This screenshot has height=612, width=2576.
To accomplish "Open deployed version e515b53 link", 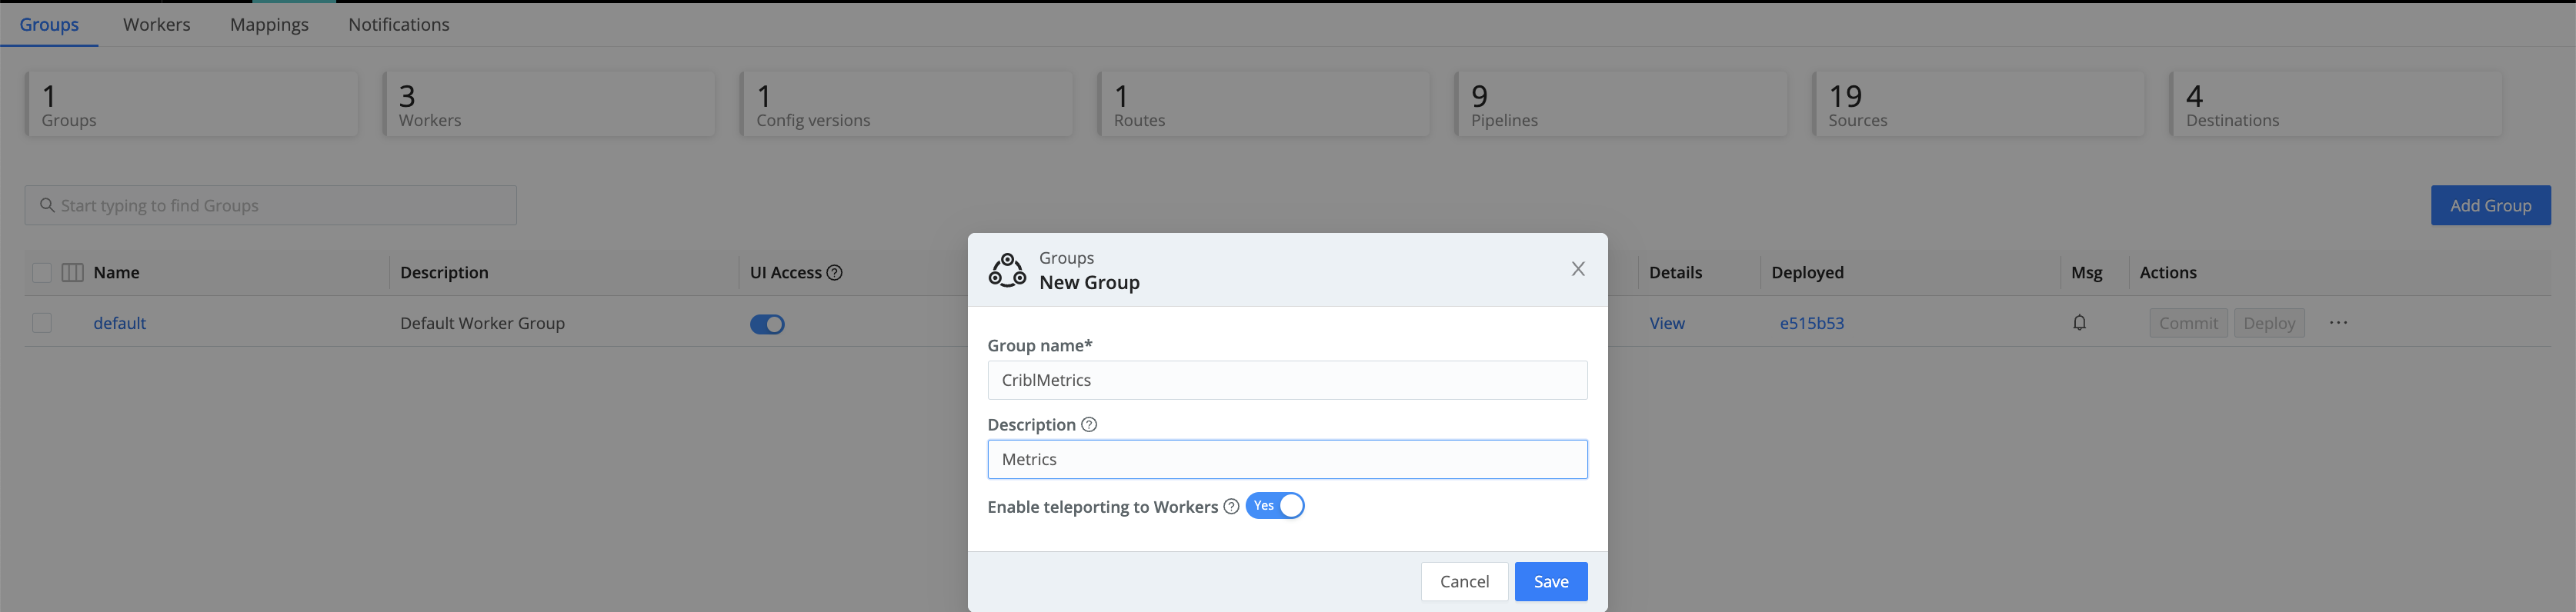I will tap(1811, 323).
